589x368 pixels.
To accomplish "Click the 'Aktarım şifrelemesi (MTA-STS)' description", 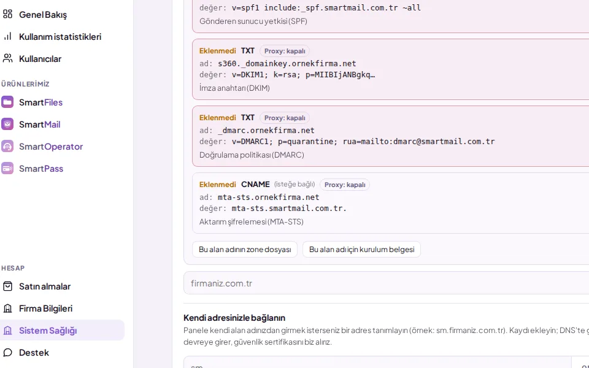I will point(252,221).
